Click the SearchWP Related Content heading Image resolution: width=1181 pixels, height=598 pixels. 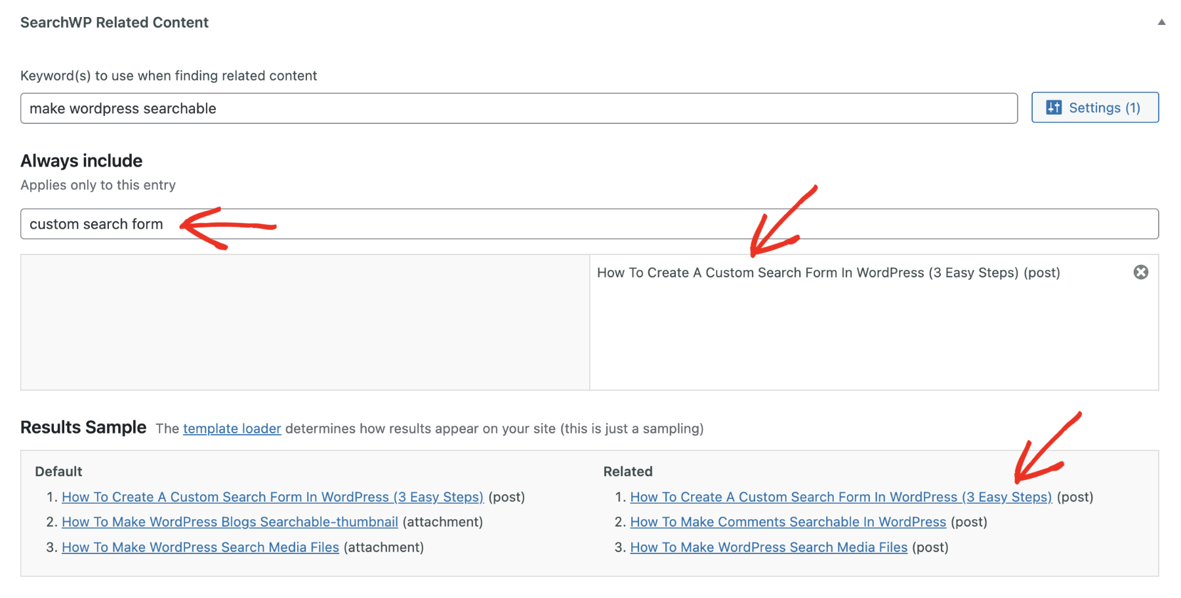114,22
